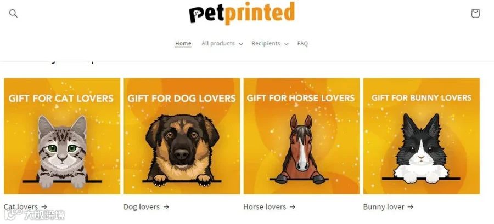Open the shopping cart icon
Screen dimensions: 494x224
[475, 14]
